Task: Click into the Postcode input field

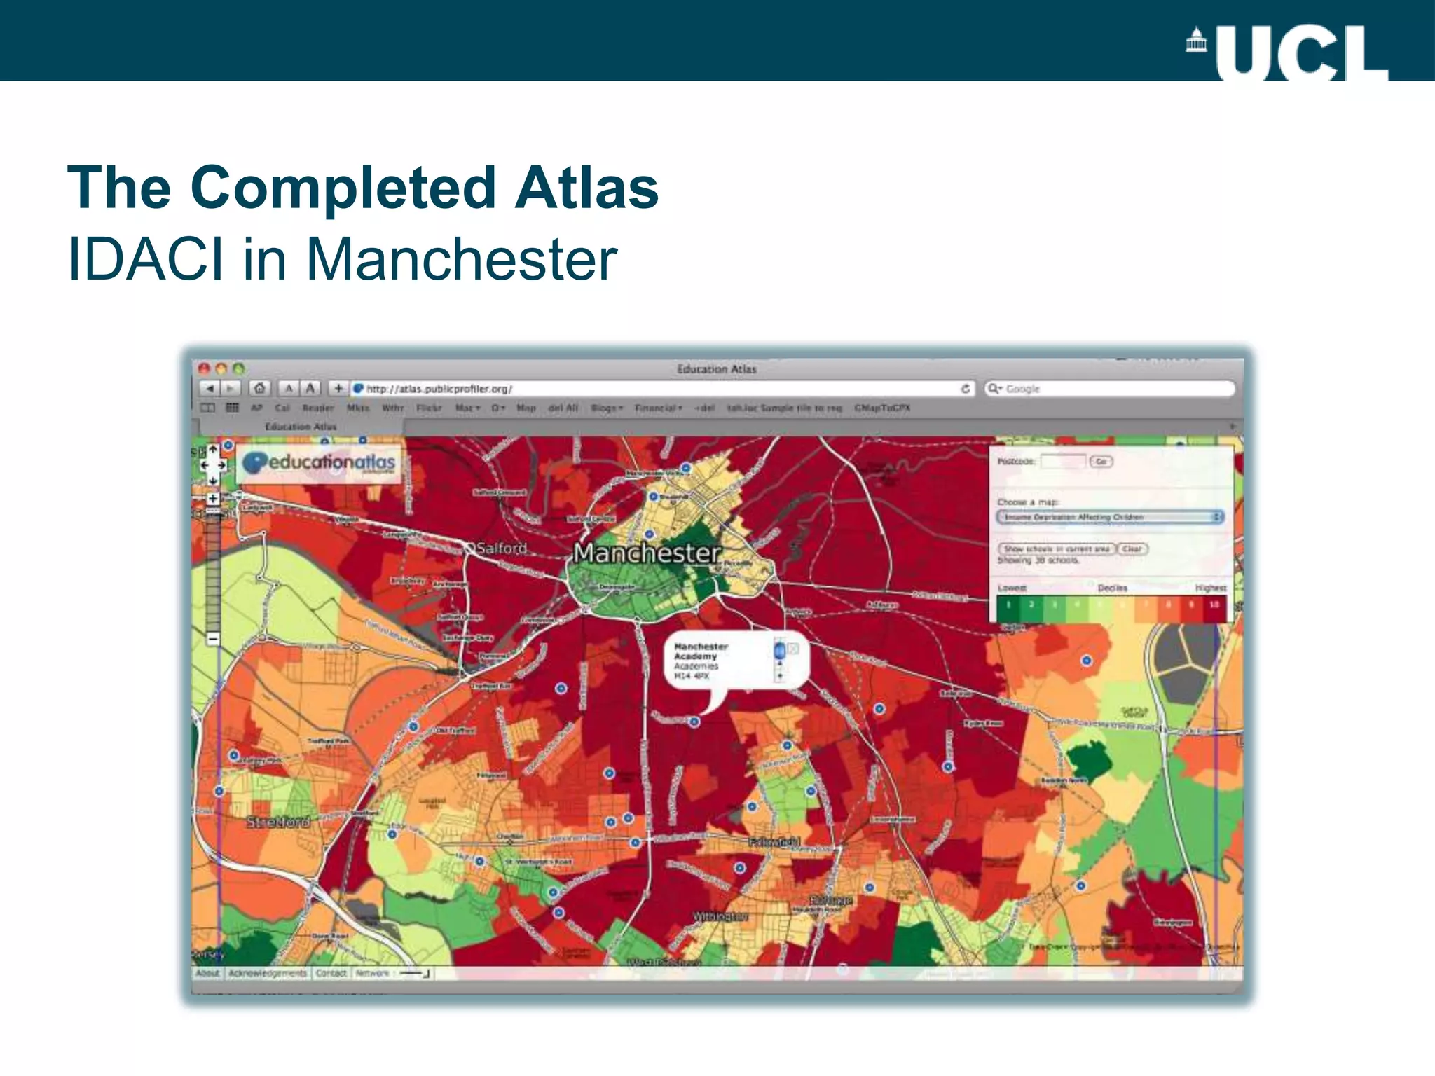Action: click(1062, 461)
